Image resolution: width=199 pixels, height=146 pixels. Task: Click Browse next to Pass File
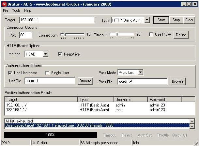pyautogui.click(x=177, y=81)
